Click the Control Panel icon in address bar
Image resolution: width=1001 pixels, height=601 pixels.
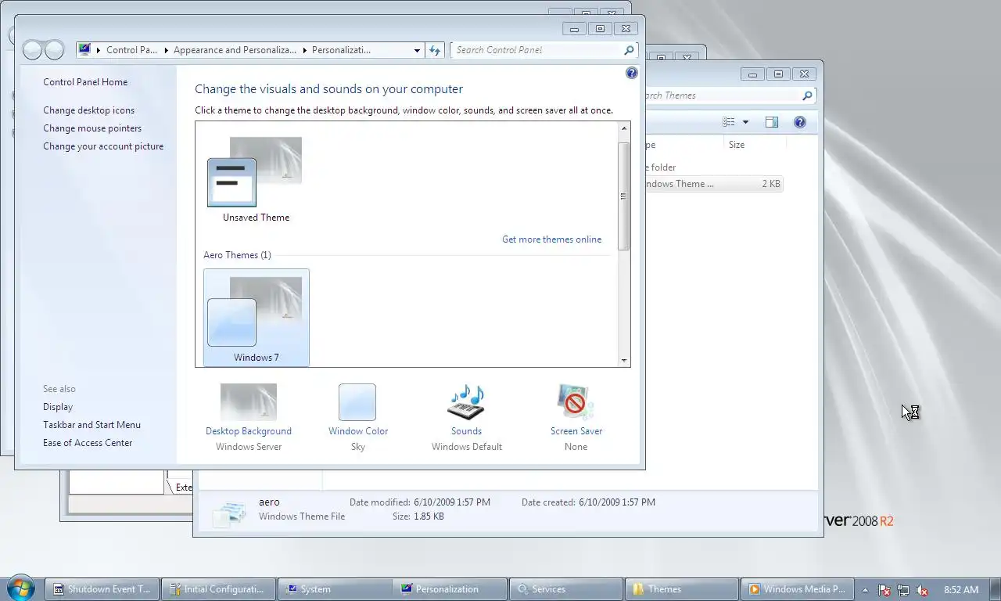tap(84, 50)
